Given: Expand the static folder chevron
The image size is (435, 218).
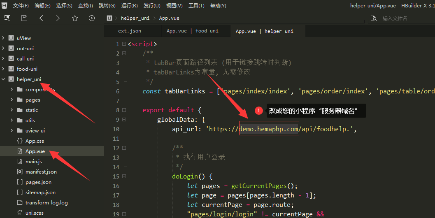Looking at the screenshot, I should [x=12, y=110].
